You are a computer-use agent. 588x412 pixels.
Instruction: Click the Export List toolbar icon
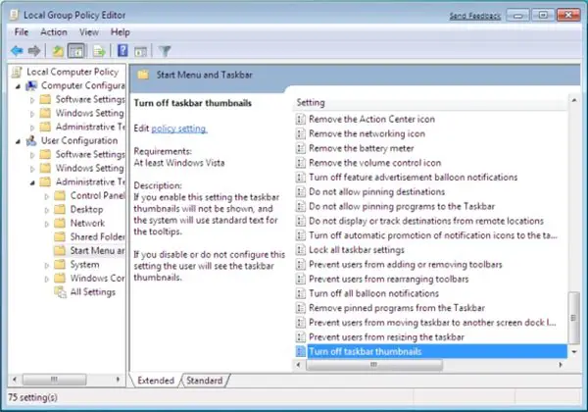(x=99, y=51)
